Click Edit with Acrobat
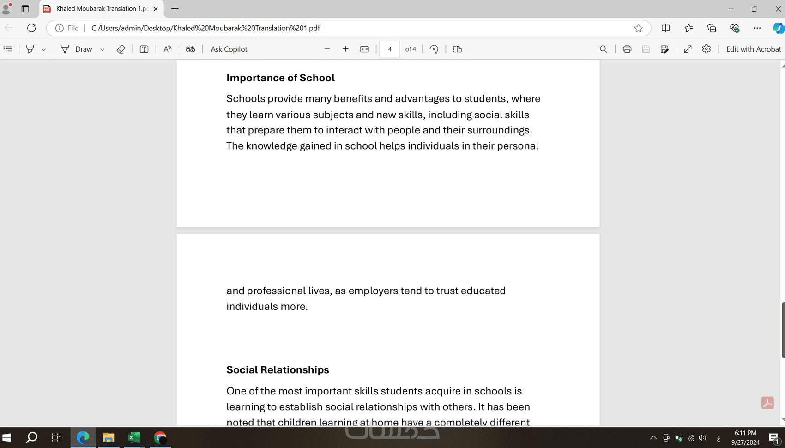This screenshot has height=448, width=785. tap(754, 49)
